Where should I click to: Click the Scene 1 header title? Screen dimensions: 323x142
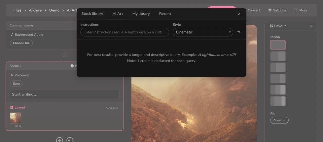(16, 66)
